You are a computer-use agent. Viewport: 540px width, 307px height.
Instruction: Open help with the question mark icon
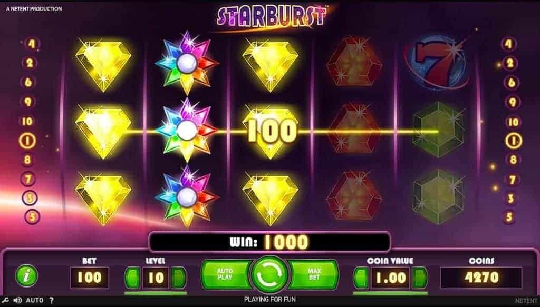52,300
